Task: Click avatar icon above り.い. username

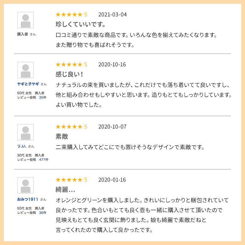Action: tap(25, 132)
